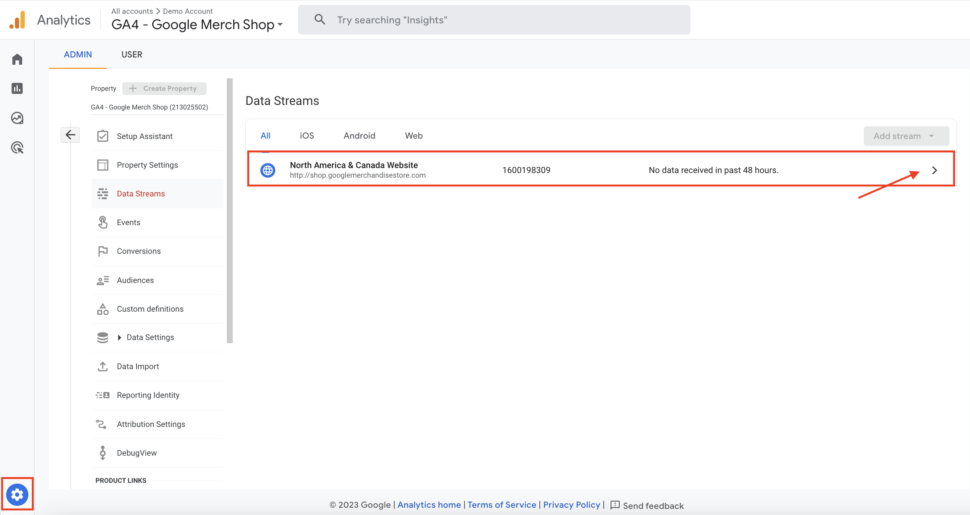Image resolution: width=970 pixels, height=515 pixels.
Task: Click the back arrow beside the property column
Action: (70, 135)
